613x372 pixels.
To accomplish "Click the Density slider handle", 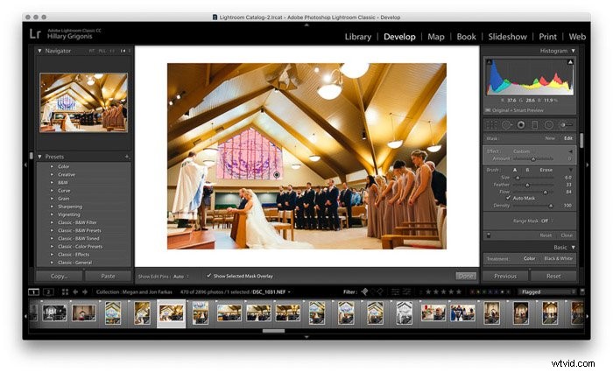I will coord(551,206).
